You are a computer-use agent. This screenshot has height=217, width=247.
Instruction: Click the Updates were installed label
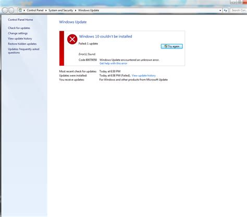[x=73, y=76]
